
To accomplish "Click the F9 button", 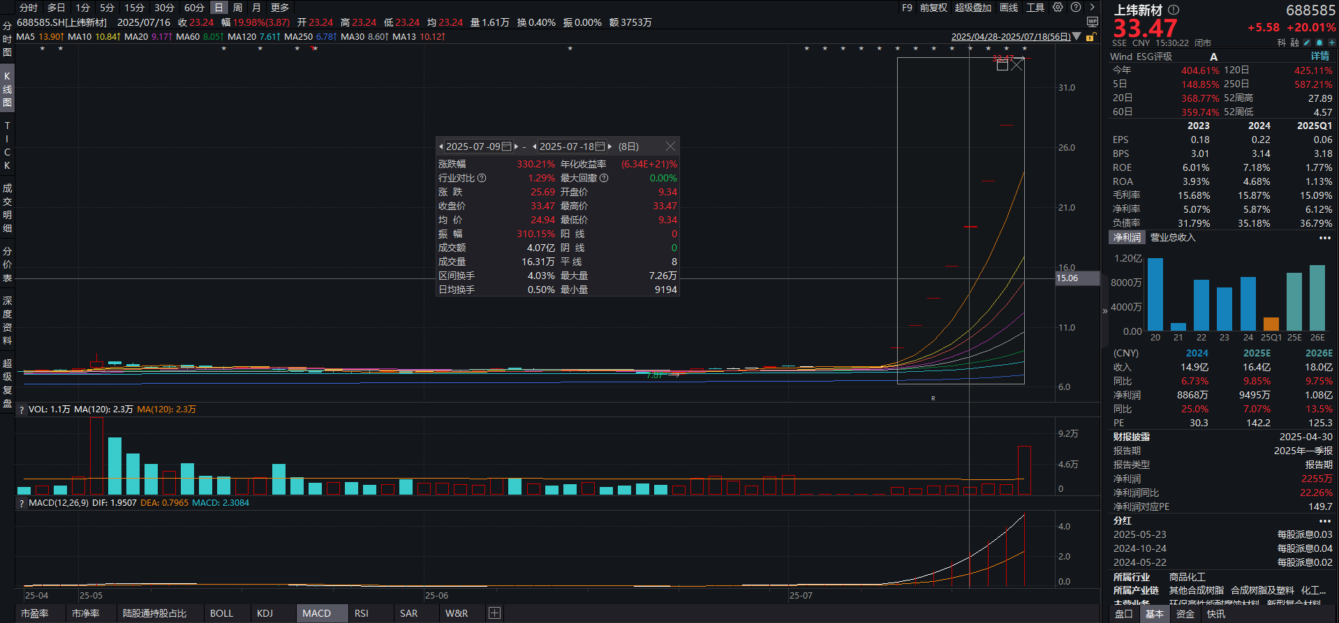I will tap(907, 8).
